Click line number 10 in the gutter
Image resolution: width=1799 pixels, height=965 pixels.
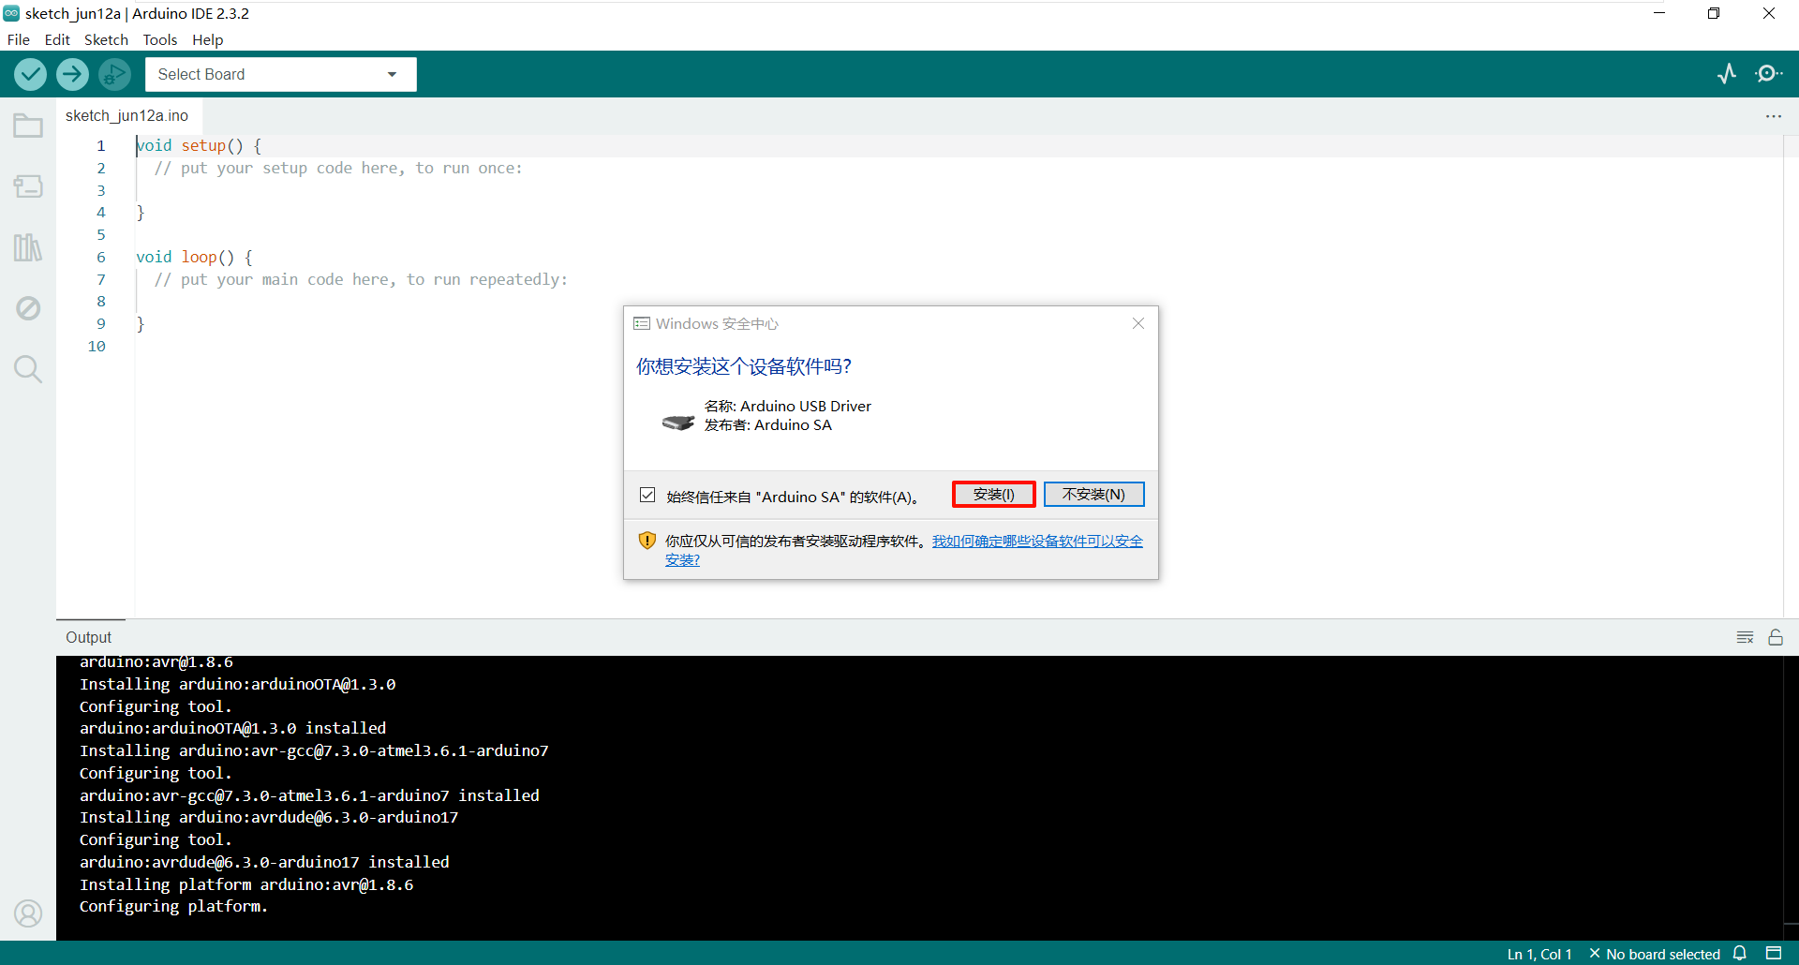pos(97,346)
